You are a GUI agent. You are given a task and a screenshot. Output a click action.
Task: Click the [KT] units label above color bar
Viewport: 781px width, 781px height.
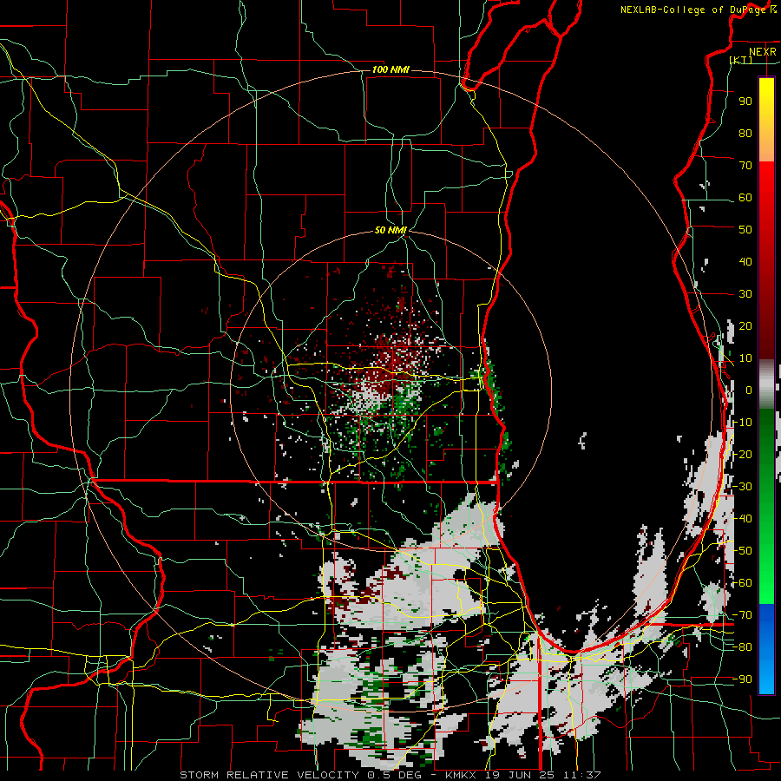point(740,60)
